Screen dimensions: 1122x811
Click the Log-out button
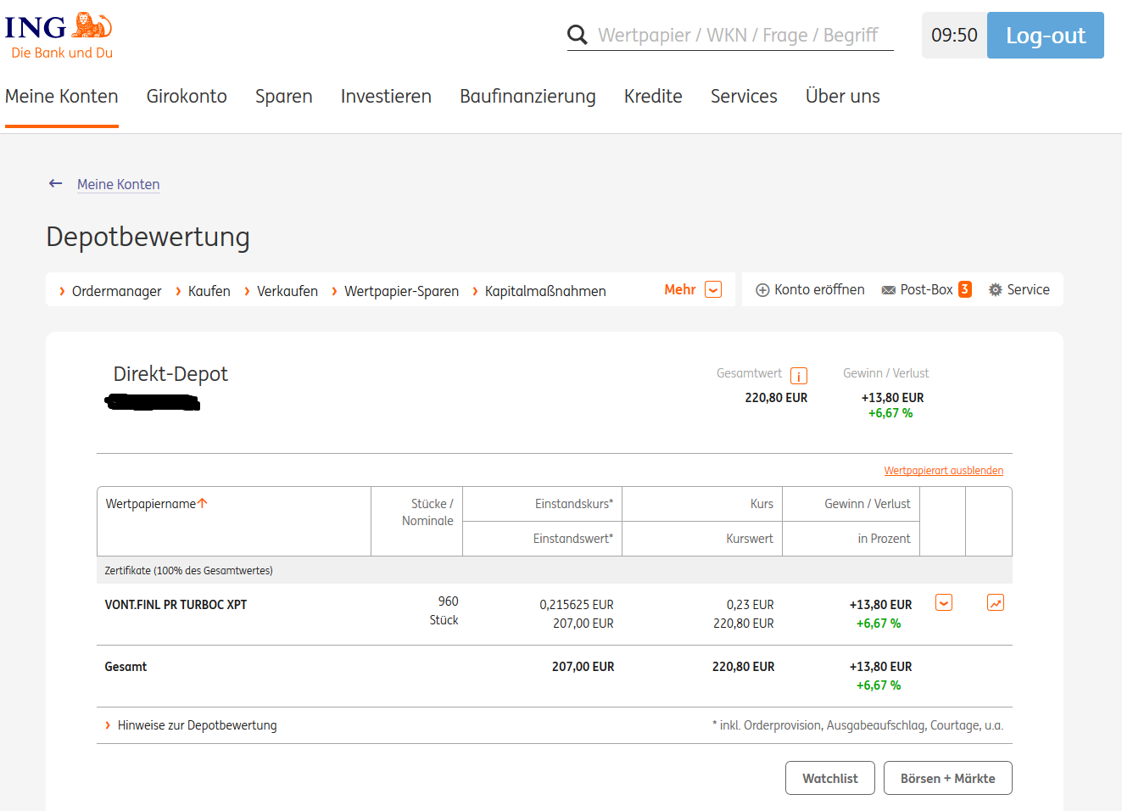point(1045,36)
